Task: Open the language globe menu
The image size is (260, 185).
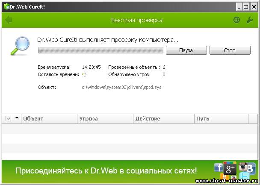Action: [x=237, y=20]
